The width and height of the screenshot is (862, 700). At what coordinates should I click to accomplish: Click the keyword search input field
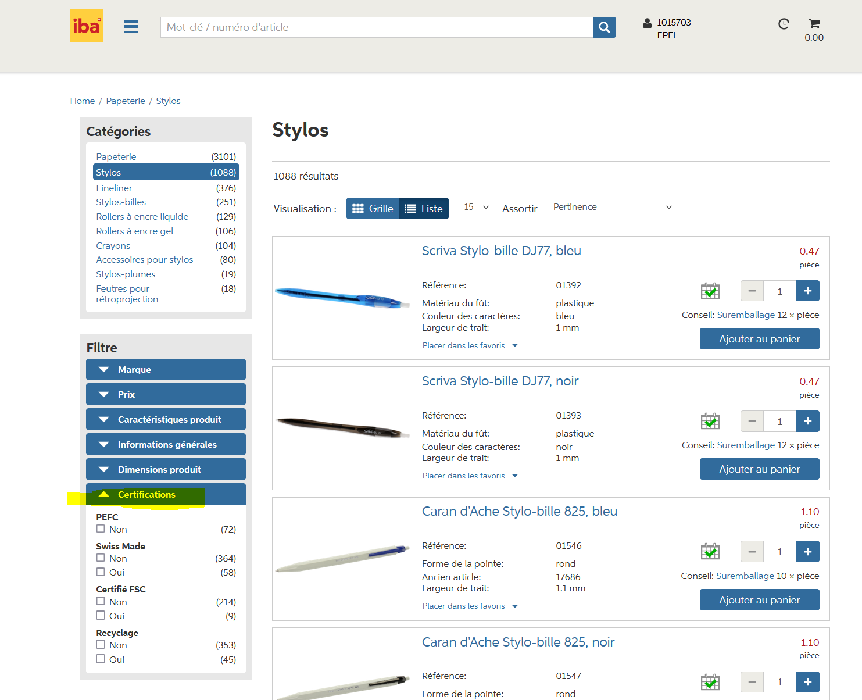click(376, 27)
